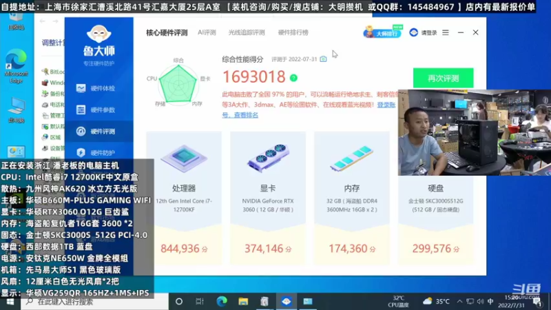This screenshot has height=310, width=551.
Task: Switch to 硬件排行榜 tab
Action: 293,32
